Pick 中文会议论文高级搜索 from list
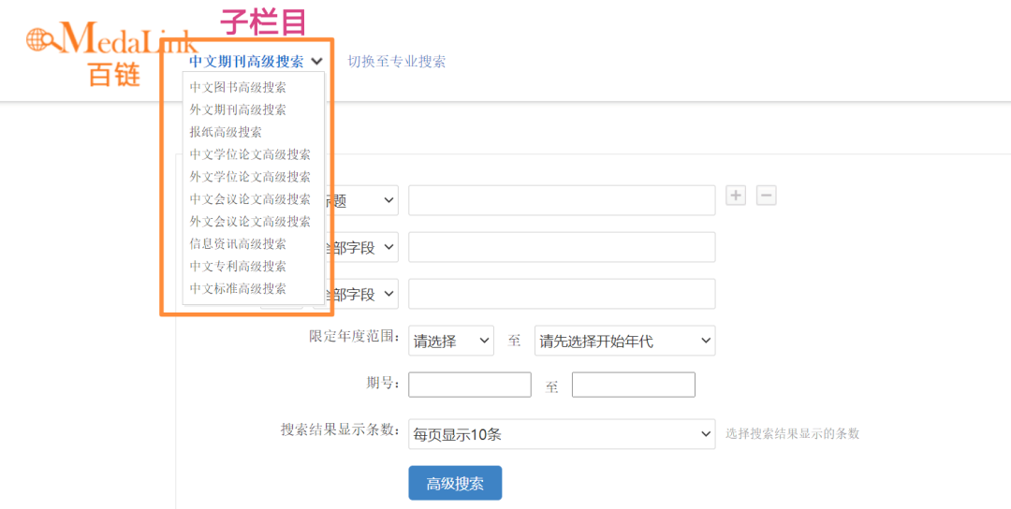The image size is (1011, 509). coord(250,199)
